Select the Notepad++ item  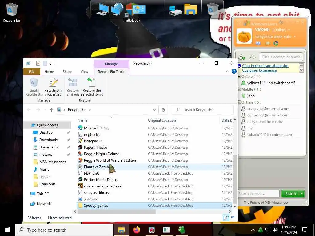point(93,141)
